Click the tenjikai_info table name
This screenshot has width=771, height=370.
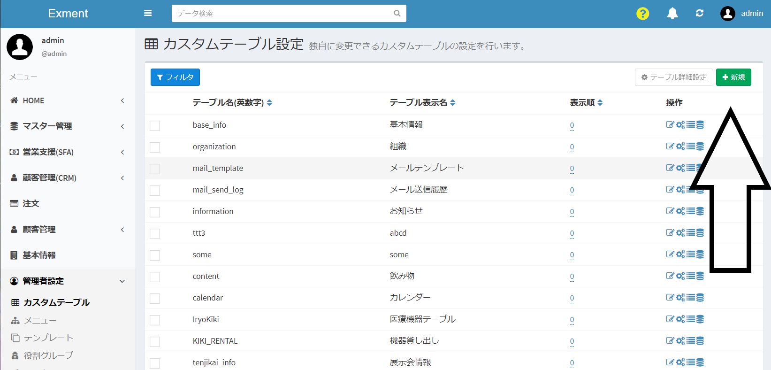214,362
